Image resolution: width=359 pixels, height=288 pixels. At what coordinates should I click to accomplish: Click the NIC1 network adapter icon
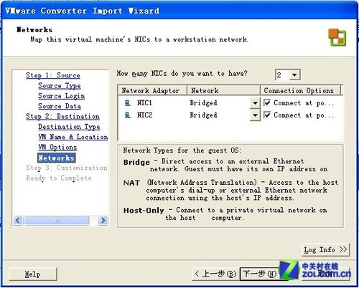point(128,103)
